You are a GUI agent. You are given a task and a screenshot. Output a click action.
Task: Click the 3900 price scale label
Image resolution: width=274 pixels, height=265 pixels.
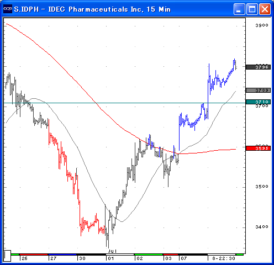[262, 25]
